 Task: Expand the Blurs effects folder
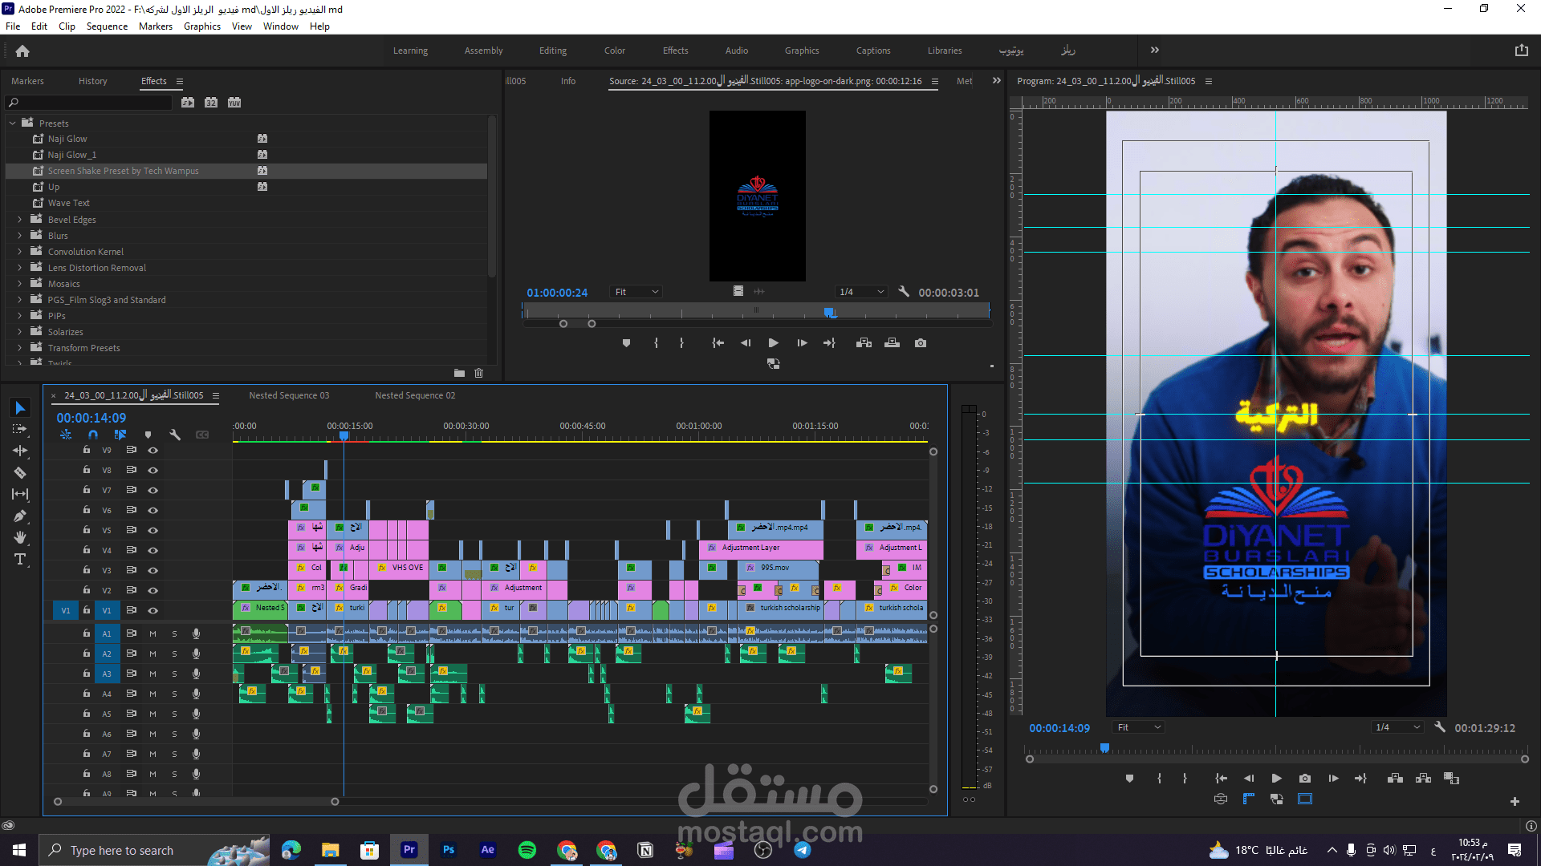pyautogui.click(x=20, y=236)
